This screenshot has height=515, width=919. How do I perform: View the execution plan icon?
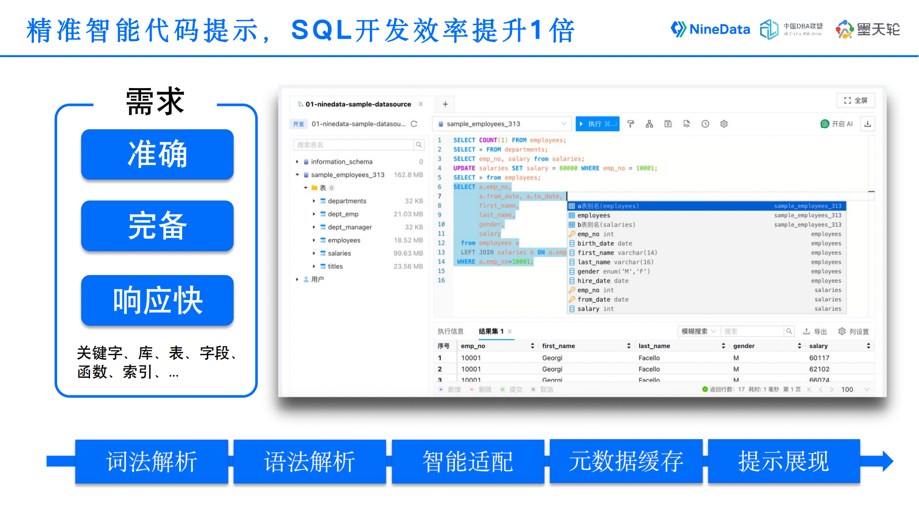[649, 124]
